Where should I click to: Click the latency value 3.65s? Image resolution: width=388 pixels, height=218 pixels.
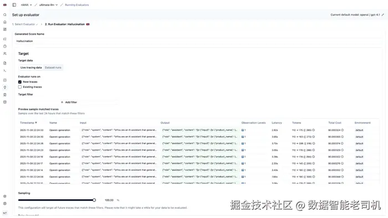(x=275, y=137)
